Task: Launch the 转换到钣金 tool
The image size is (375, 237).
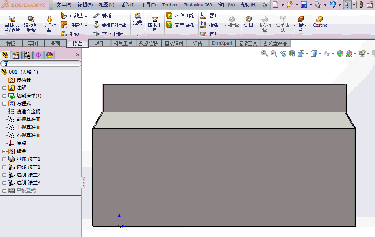Action: pyautogui.click(x=31, y=23)
